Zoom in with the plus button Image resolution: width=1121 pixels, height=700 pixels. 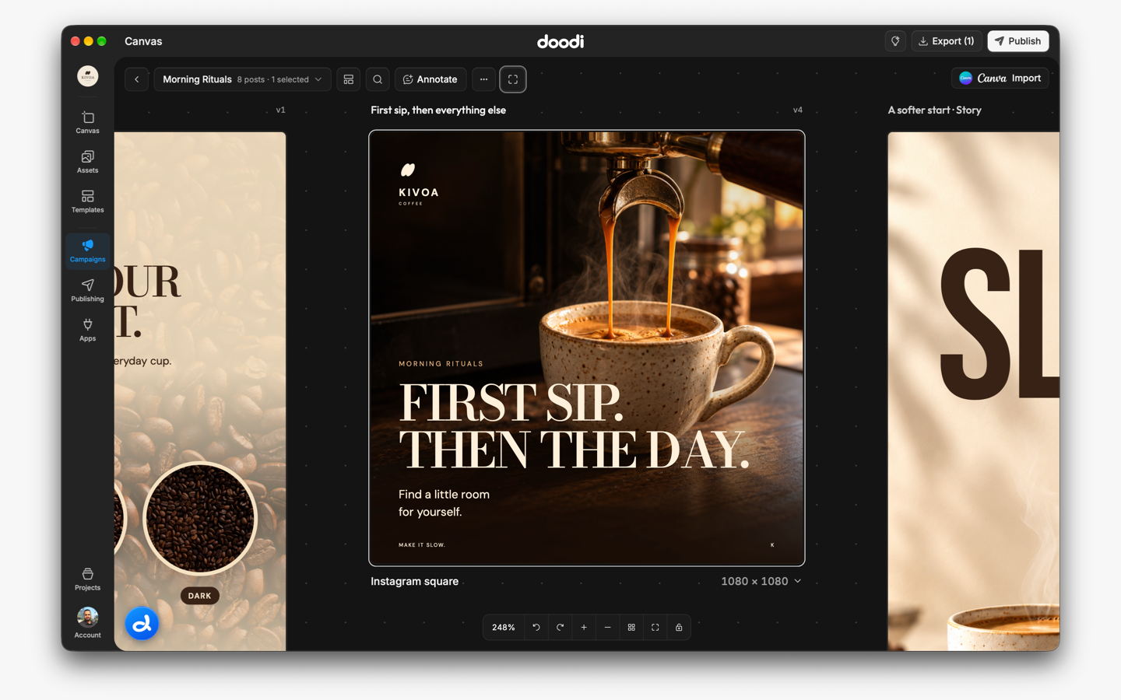584,628
